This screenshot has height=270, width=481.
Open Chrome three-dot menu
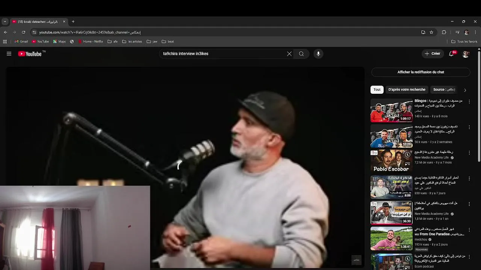475,32
